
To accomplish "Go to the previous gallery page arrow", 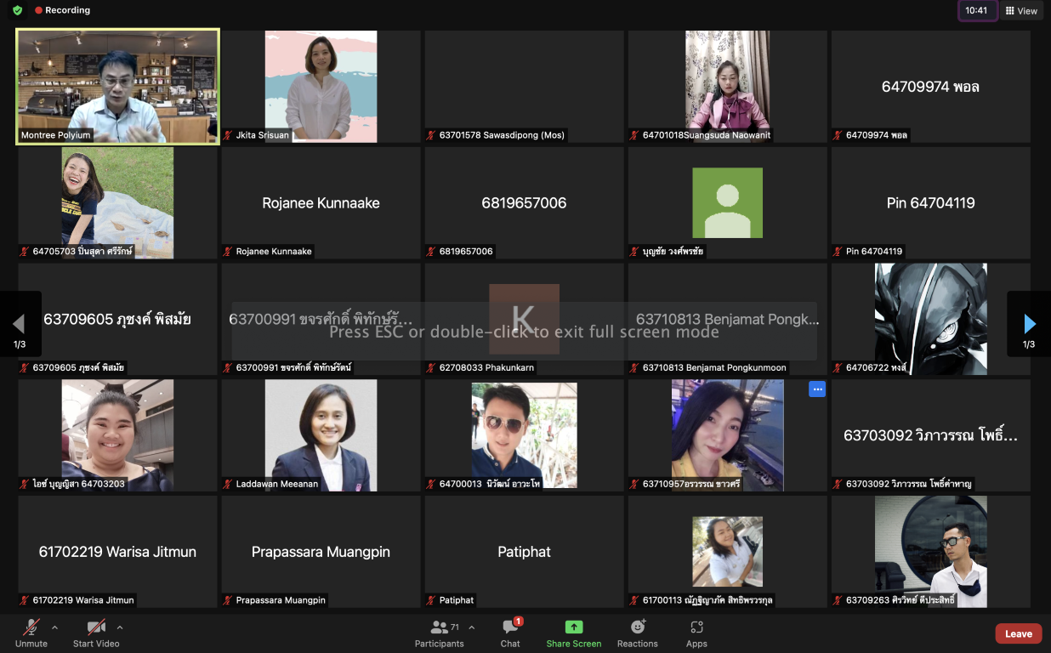I will [x=19, y=324].
